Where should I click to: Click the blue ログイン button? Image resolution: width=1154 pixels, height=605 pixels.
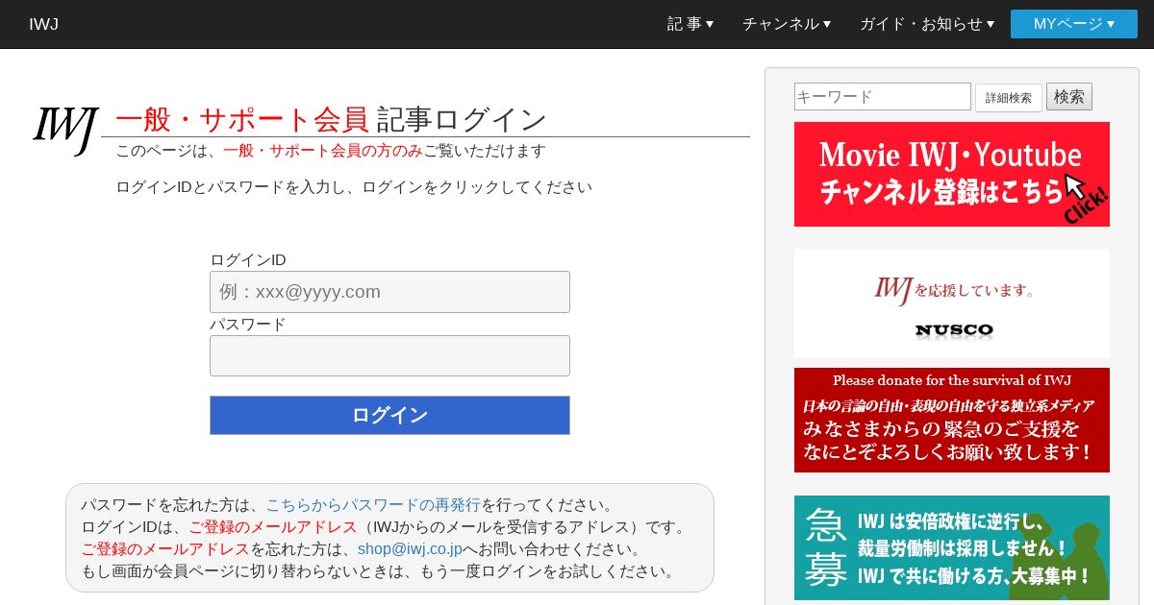coord(389,415)
